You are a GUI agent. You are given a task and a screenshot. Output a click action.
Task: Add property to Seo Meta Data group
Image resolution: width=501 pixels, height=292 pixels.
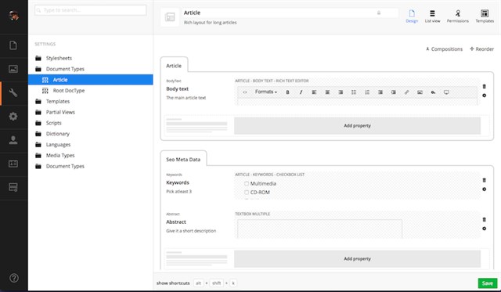tap(357, 258)
